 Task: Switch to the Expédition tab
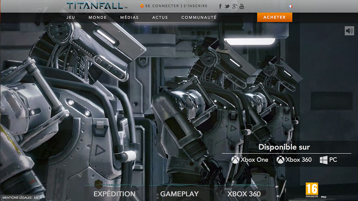coord(114,194)
